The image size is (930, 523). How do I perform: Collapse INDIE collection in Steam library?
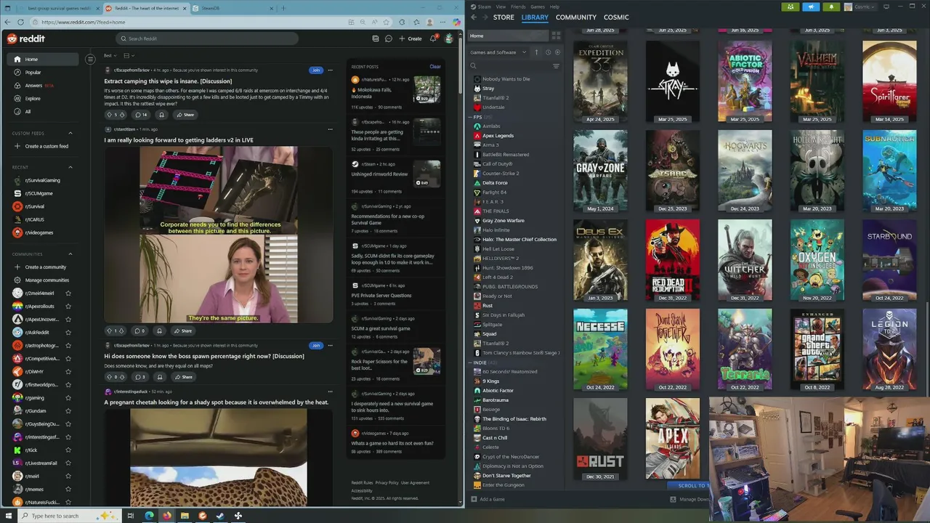point(471,362)
